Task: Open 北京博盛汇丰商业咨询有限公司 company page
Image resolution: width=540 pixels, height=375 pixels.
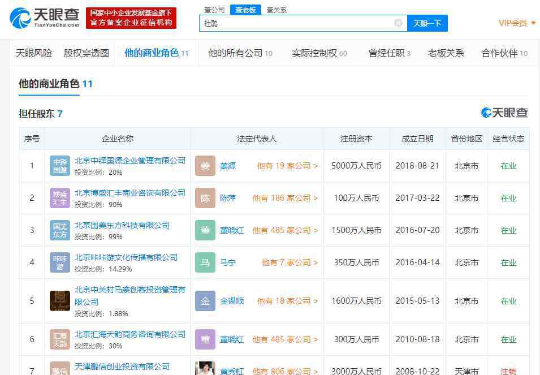Action: [x=130, y=193]
